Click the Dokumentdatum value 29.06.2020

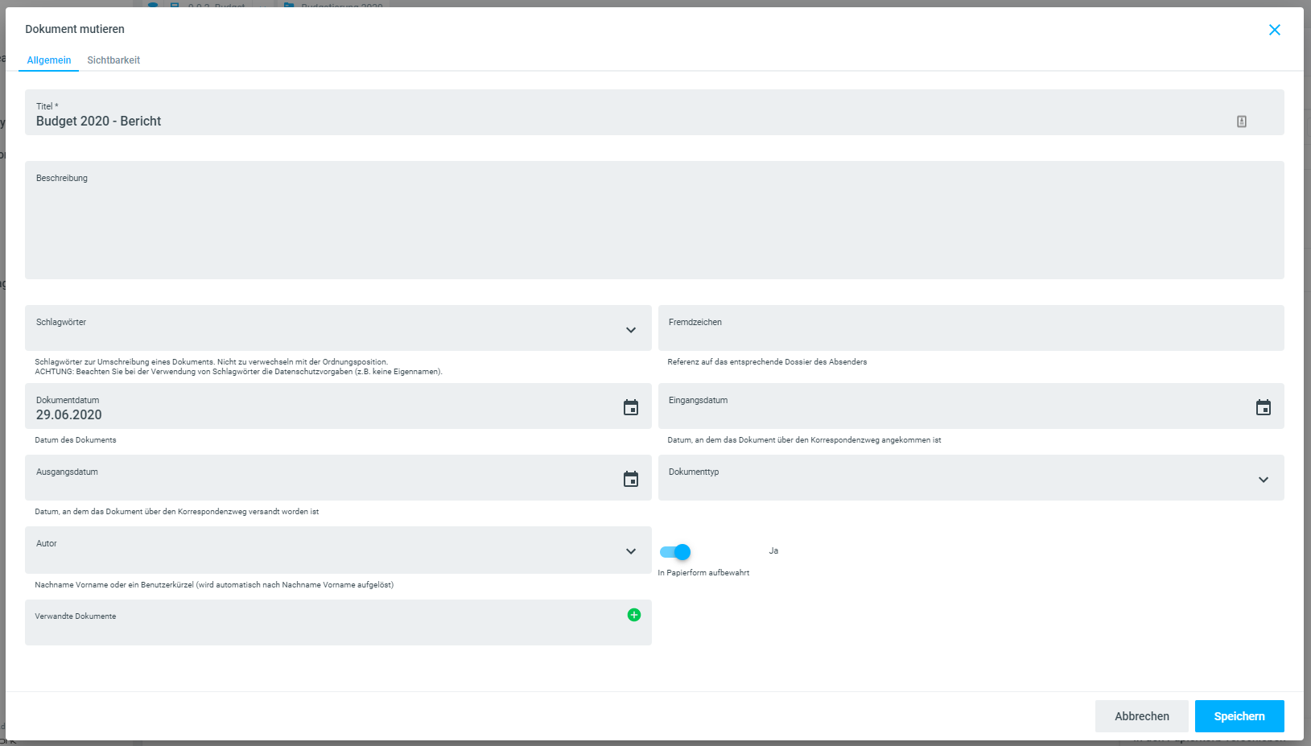69,415
